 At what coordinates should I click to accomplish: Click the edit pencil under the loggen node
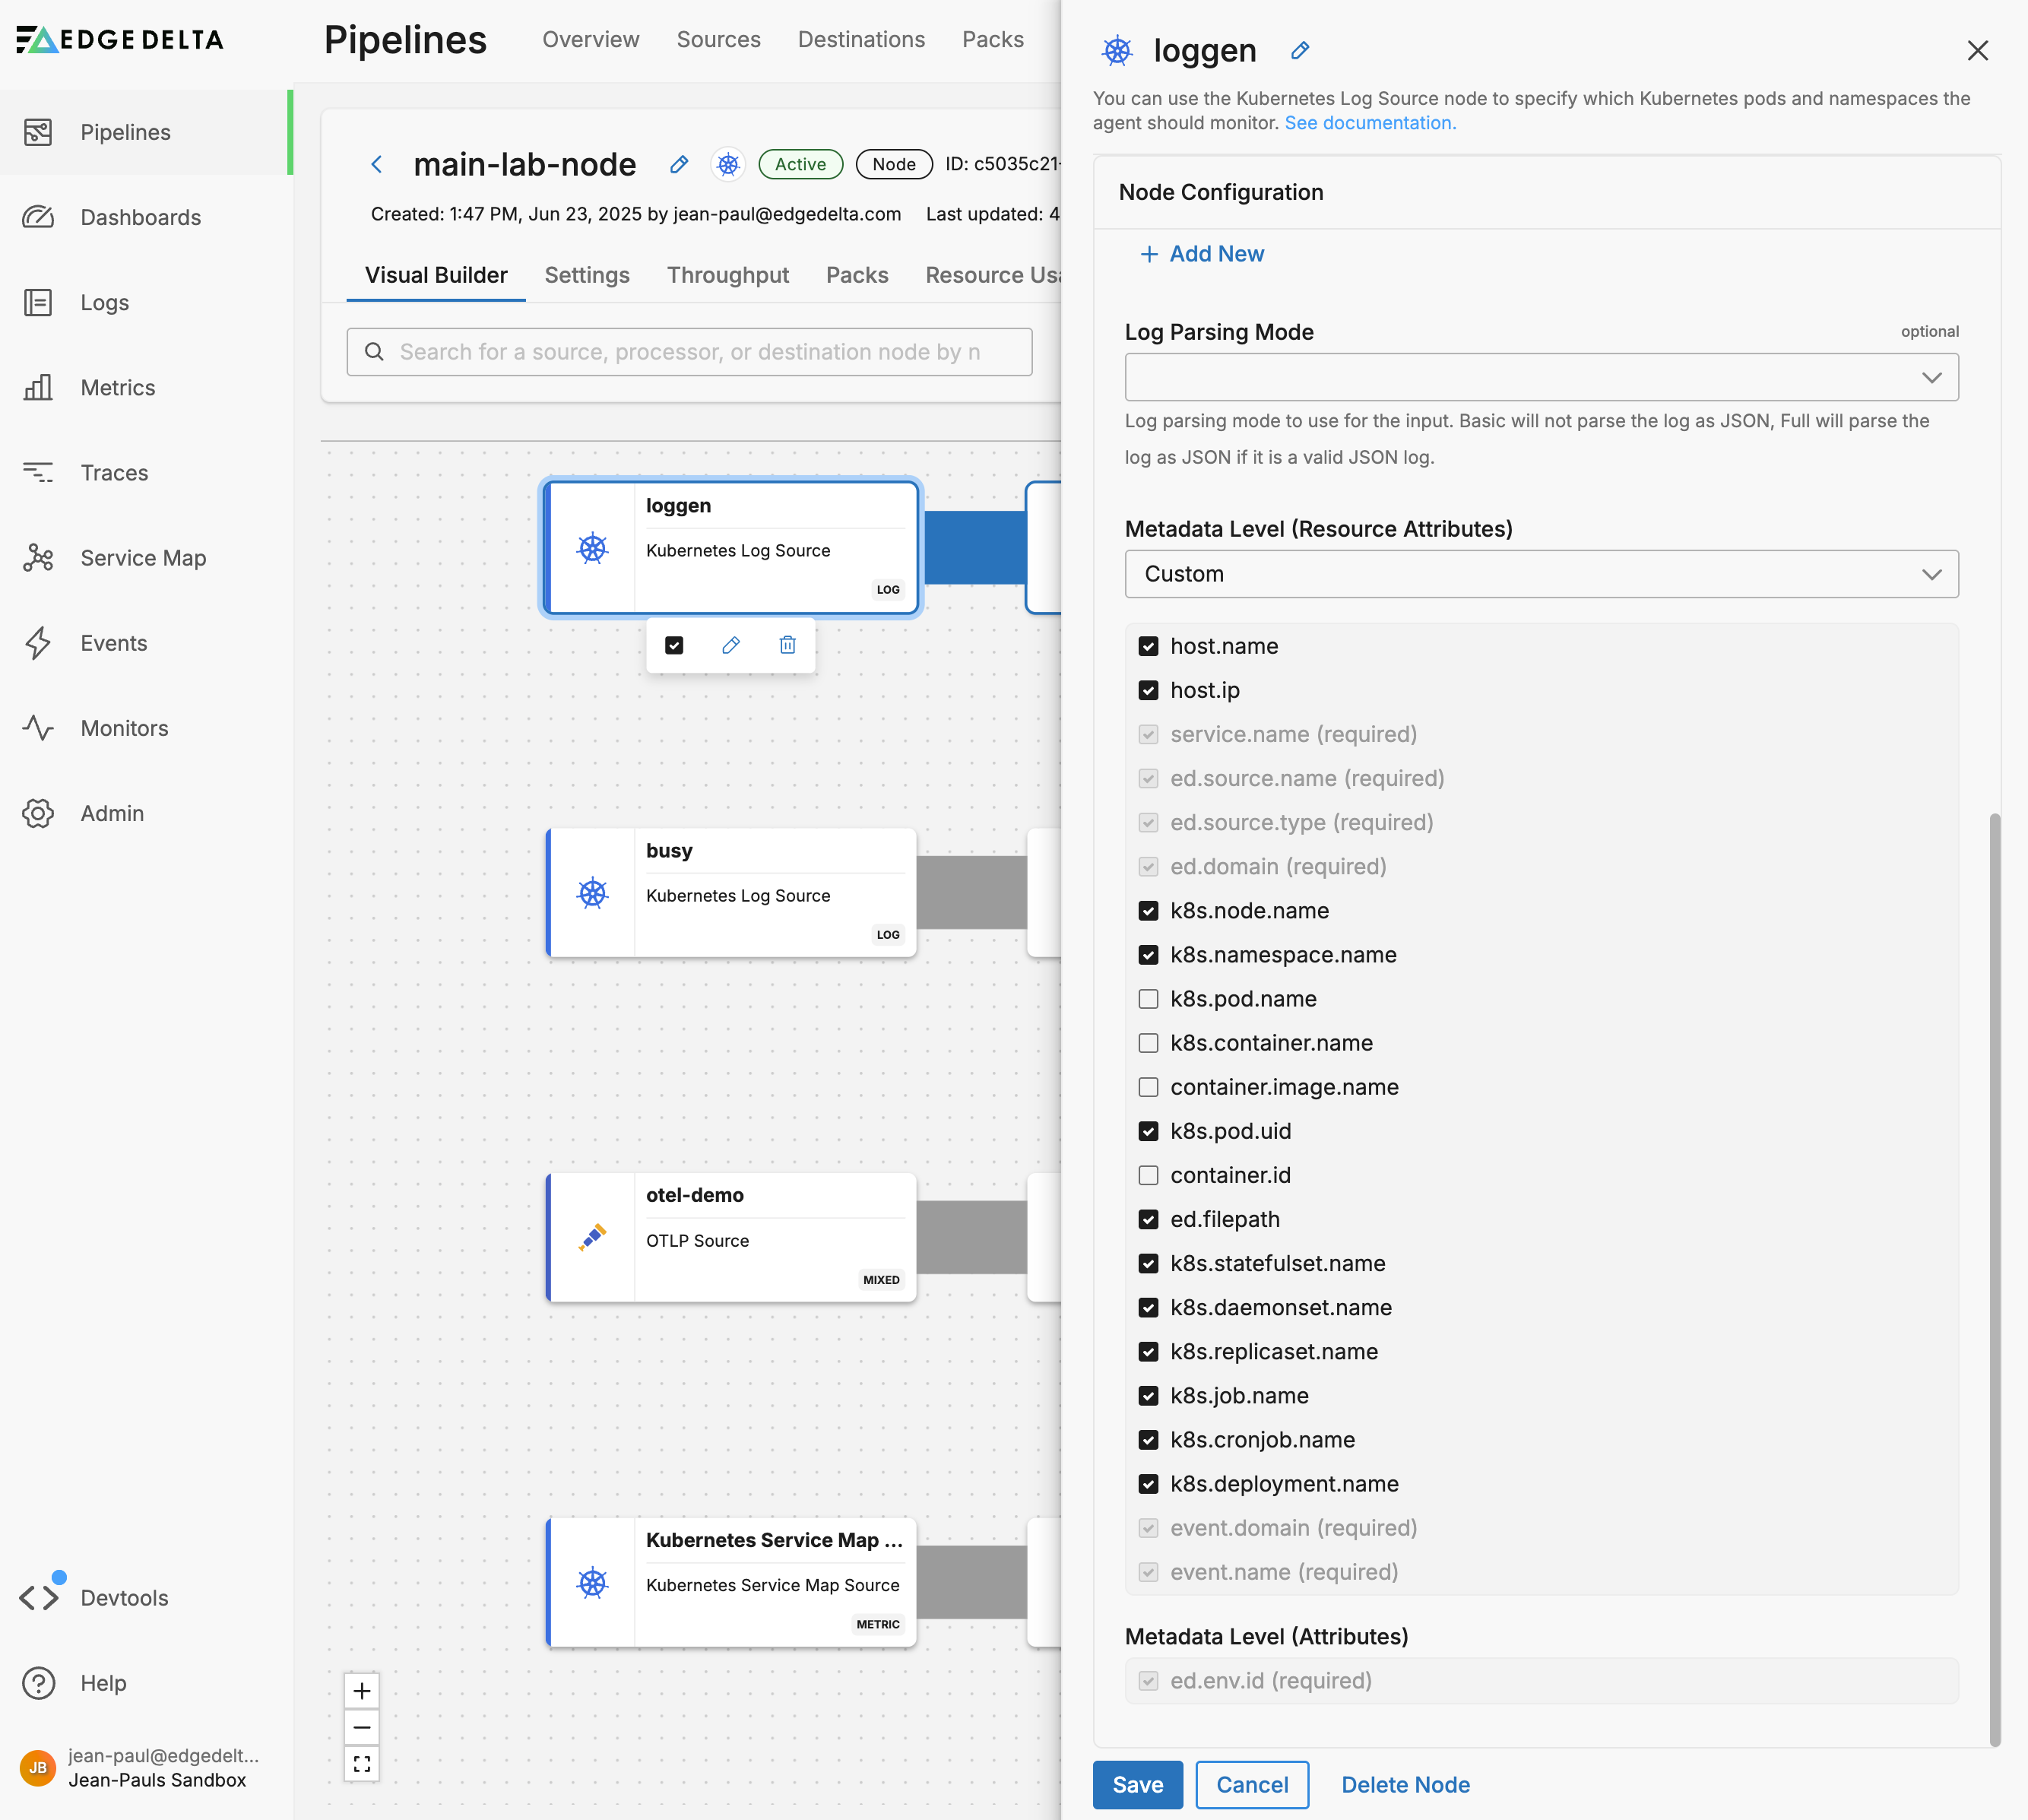click(731, 645)
